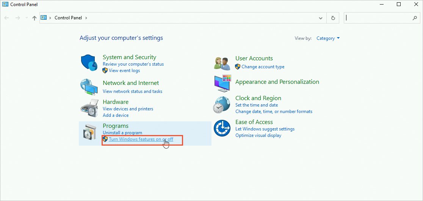Screen dimensions: 423x201
Task: Click View devices and printers link
Action: coord(128,109)
